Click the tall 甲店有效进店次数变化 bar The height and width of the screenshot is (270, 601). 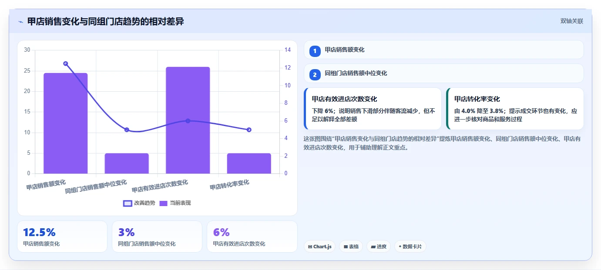tap(188, 120)
